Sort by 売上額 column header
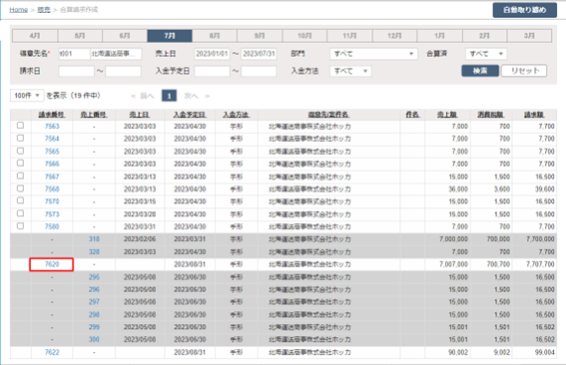Viewport: 566px width, 365px height. (x=447, y=115)
